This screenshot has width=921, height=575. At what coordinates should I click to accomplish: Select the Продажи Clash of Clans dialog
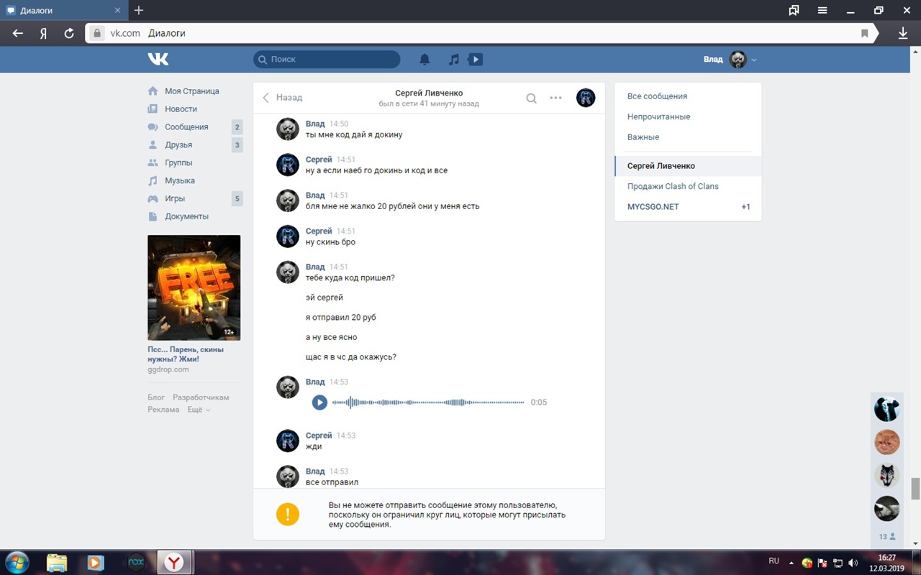[673, 186]
